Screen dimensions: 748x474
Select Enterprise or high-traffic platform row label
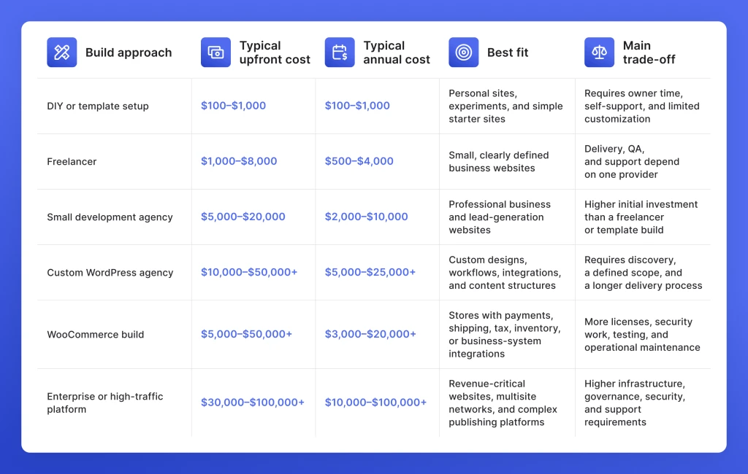click(105, 403)
